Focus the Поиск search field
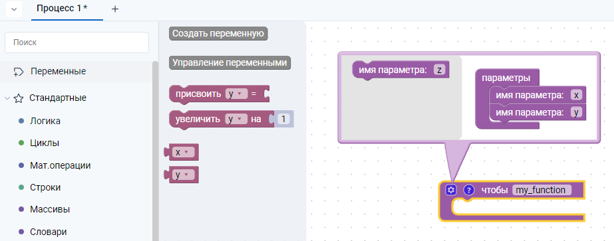Image resolution: width=614 pixels, height=241 pixels. pyautogui.click(x=77, y=42)
